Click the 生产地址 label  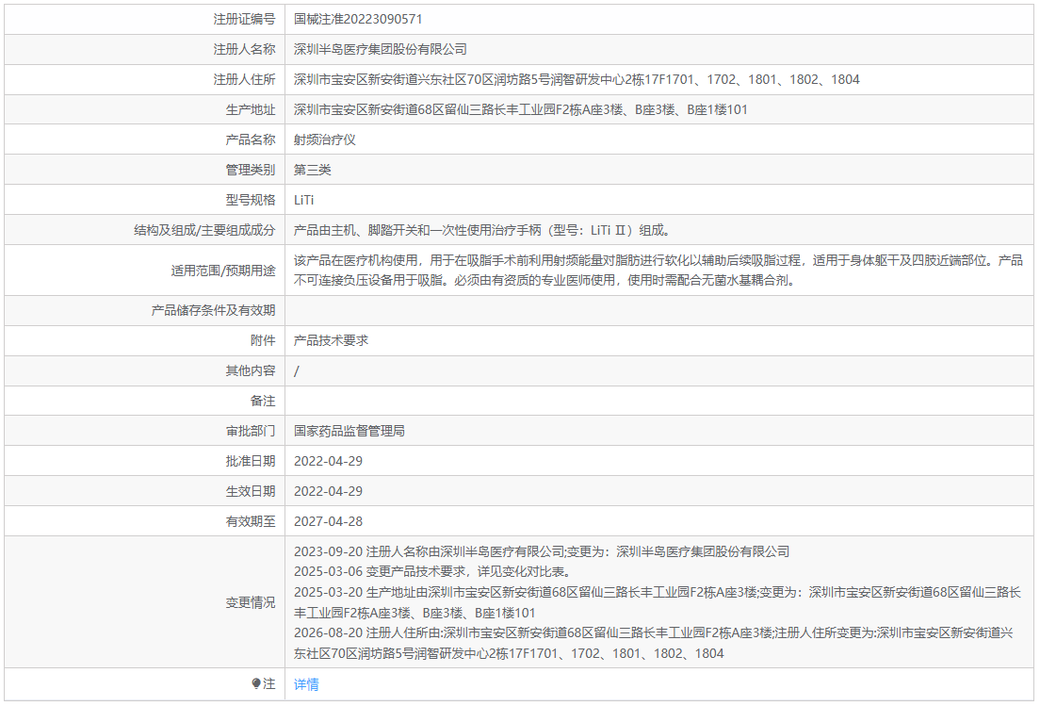(x=250, y=109)
